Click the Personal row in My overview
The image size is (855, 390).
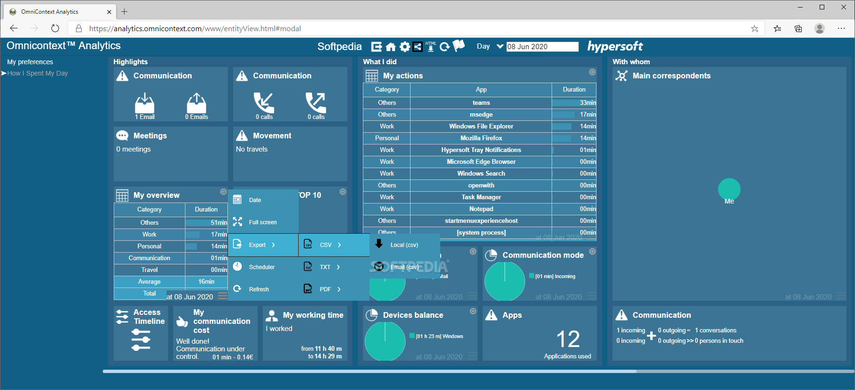(x=171, y=246)
